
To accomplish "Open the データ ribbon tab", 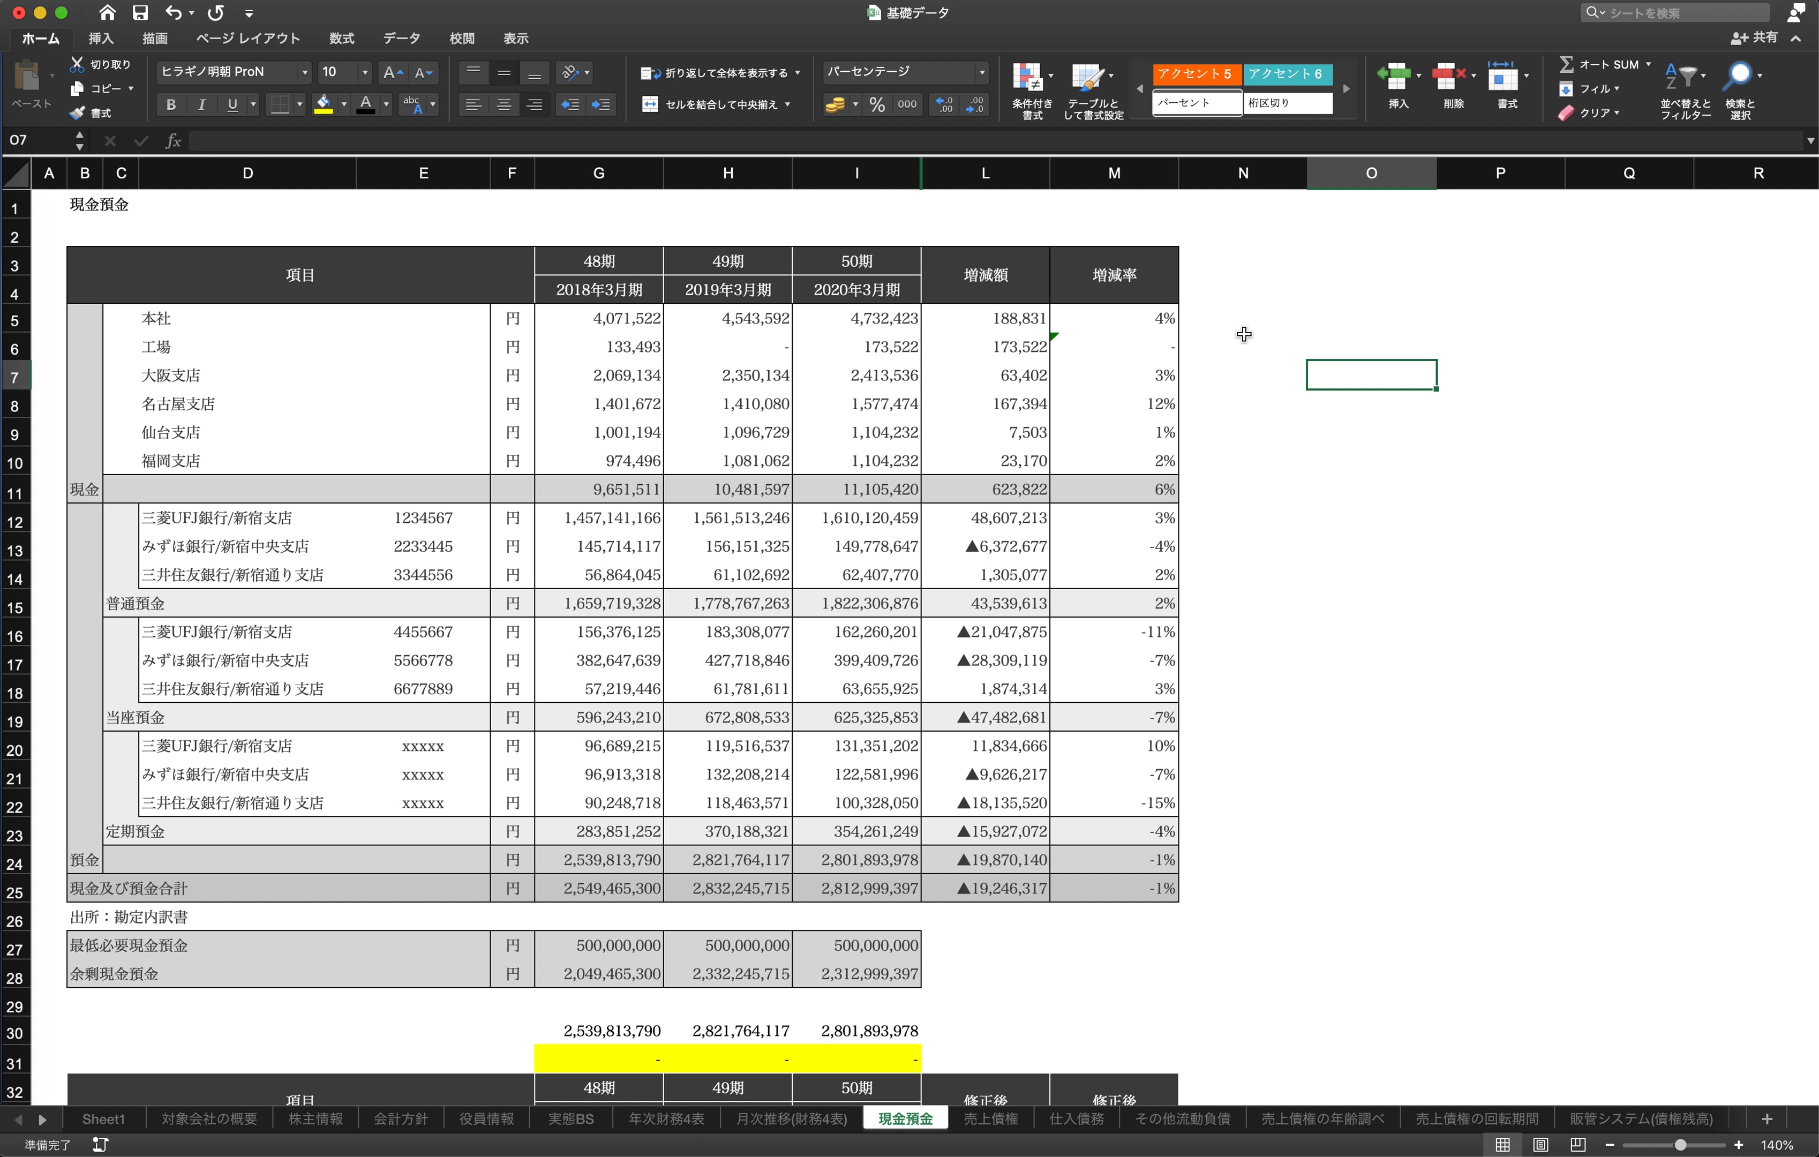I will click(x=401, y=37).
